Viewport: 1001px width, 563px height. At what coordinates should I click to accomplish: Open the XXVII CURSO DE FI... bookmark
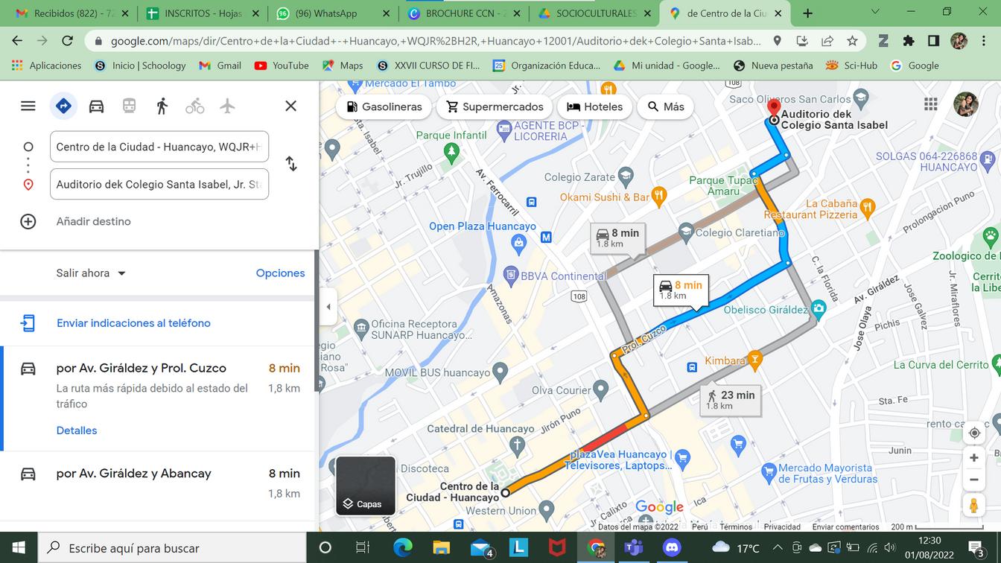click(428, 66)
